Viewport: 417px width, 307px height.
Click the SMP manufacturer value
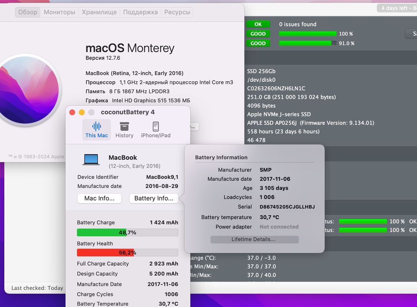click(x=266, y=170)
